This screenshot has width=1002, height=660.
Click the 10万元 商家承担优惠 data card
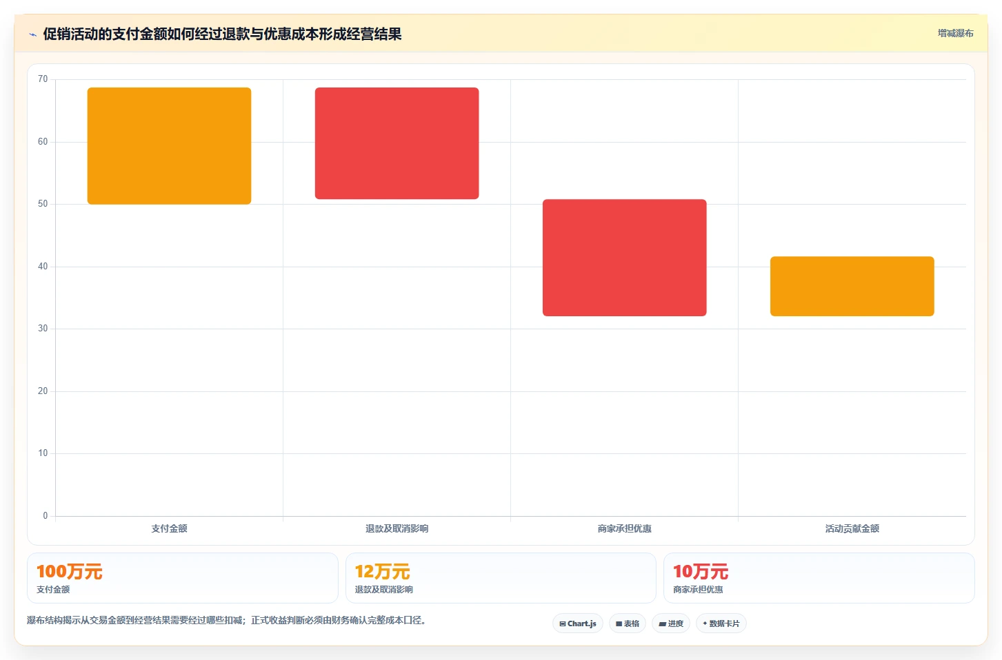click(819, 578)
